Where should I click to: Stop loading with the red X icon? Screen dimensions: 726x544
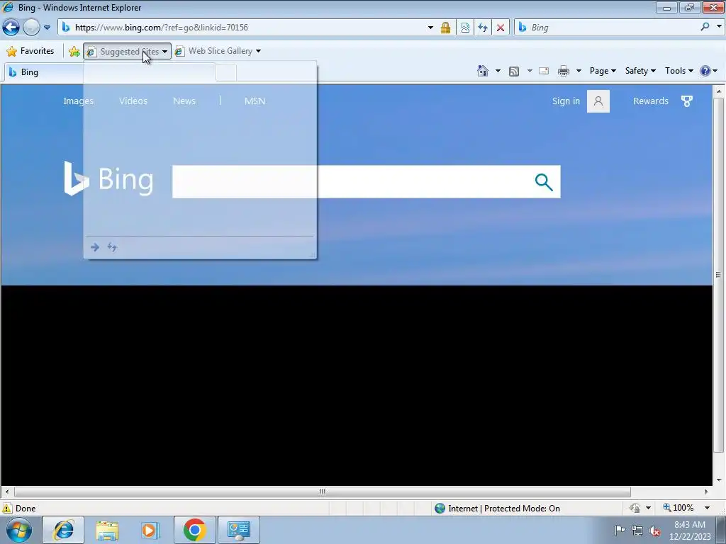click(x=501, y=28)
